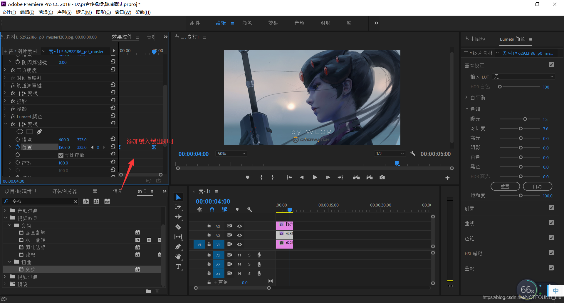Select free draw bezier mask pen

pos(39,132)
